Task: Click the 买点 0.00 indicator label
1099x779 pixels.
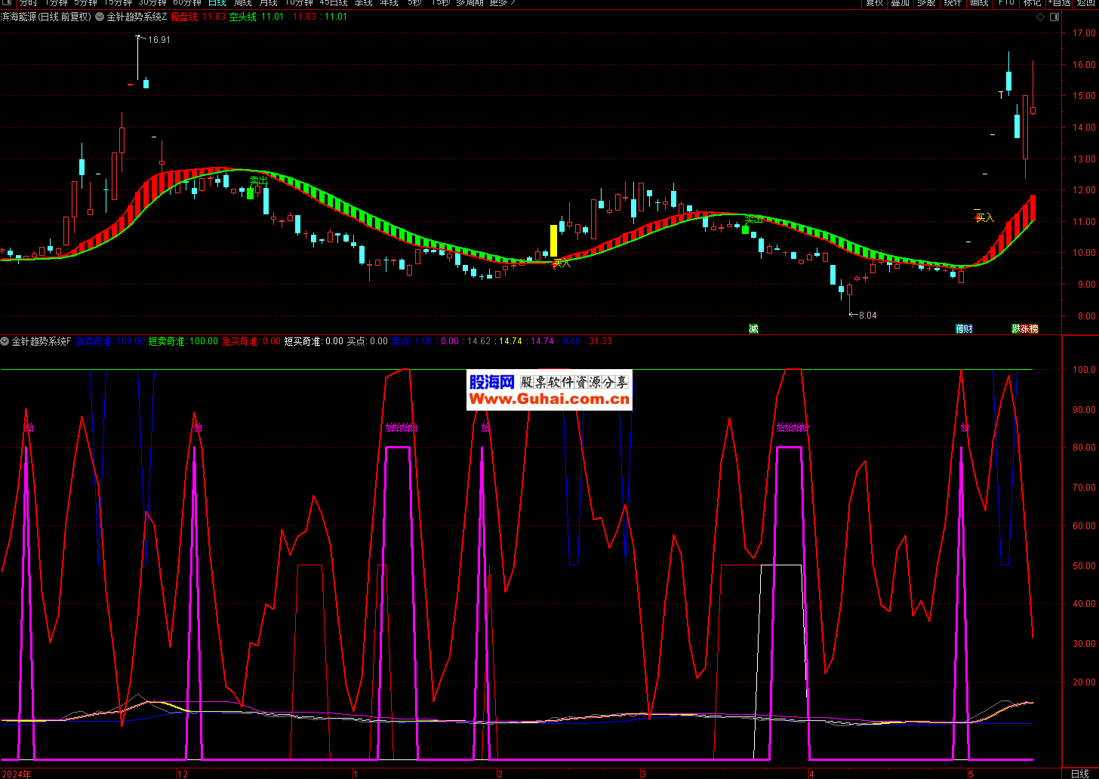Action: point(367,341)
